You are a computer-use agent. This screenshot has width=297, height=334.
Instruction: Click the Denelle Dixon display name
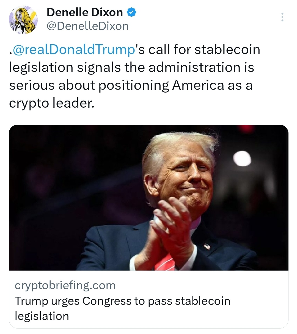point(85,12)
